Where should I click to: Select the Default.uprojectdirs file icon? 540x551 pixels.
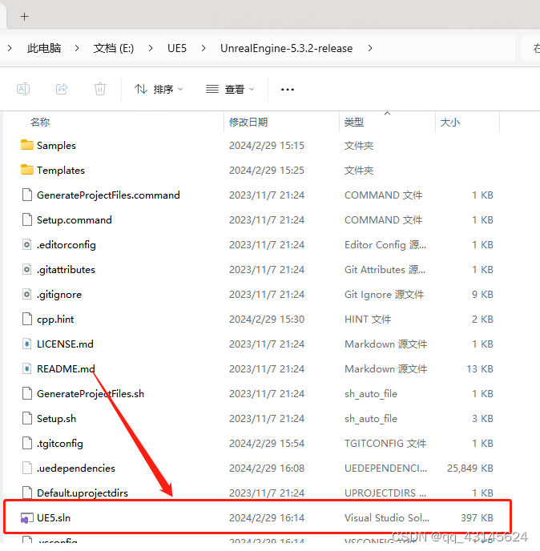[x=27, y=493]
